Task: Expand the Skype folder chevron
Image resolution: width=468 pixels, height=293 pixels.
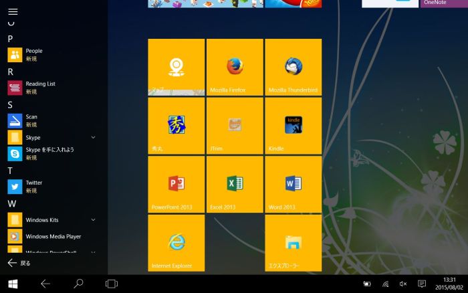Action: (x=93, y=137)
